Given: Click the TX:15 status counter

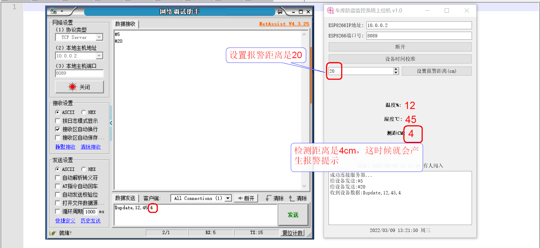Looking at the screenshot, I should click(256, 233).
